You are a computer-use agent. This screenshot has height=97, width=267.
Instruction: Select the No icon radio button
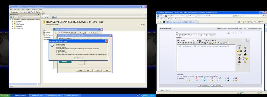[178, 78]
